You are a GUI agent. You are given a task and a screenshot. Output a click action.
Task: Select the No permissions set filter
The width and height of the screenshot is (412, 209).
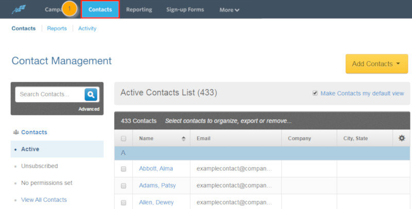pyautogui.click(x=47, y=183)
